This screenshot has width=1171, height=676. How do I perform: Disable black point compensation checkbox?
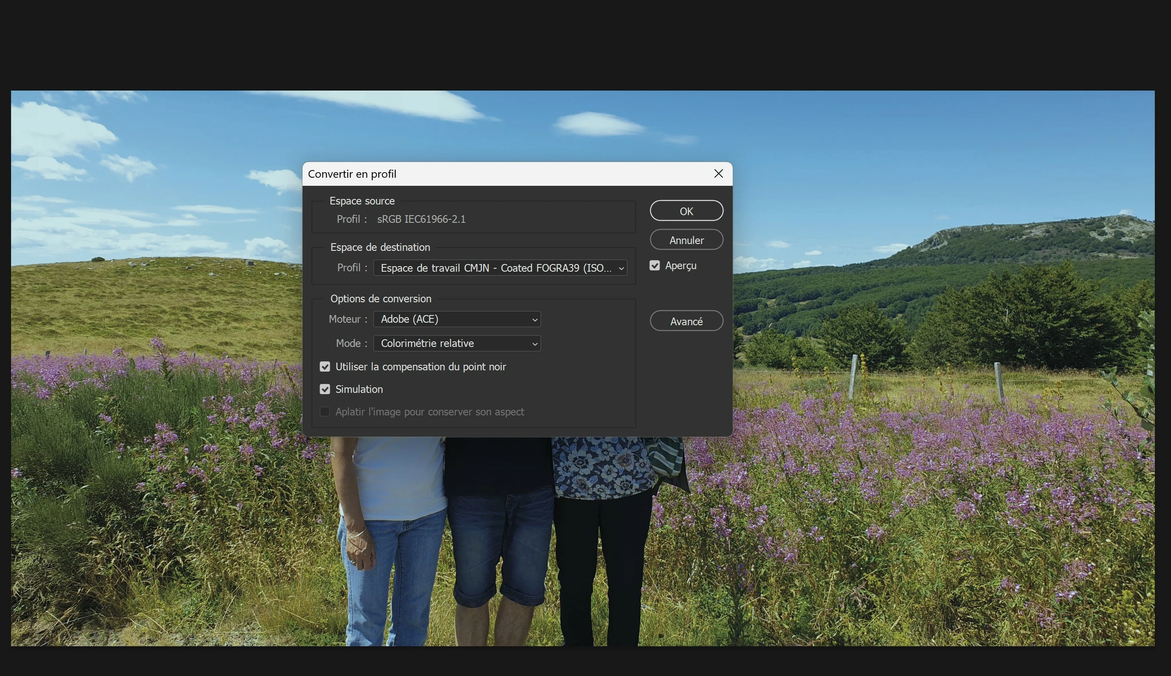tap(325, 367)
